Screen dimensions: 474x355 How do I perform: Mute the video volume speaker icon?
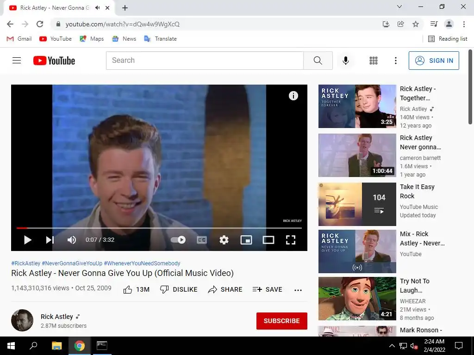click(x=72, y=240)
